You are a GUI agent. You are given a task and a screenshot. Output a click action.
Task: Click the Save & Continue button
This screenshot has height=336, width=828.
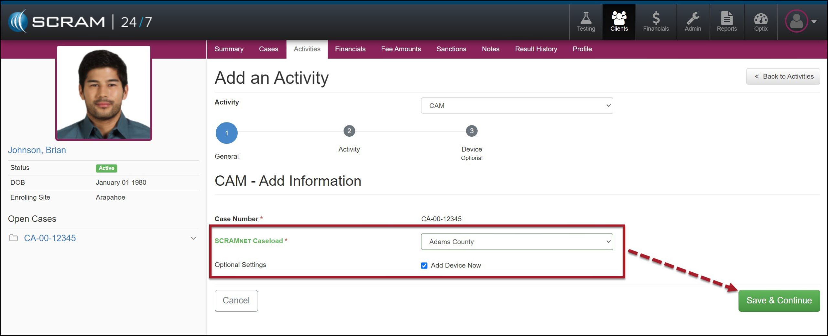(779, 300)
